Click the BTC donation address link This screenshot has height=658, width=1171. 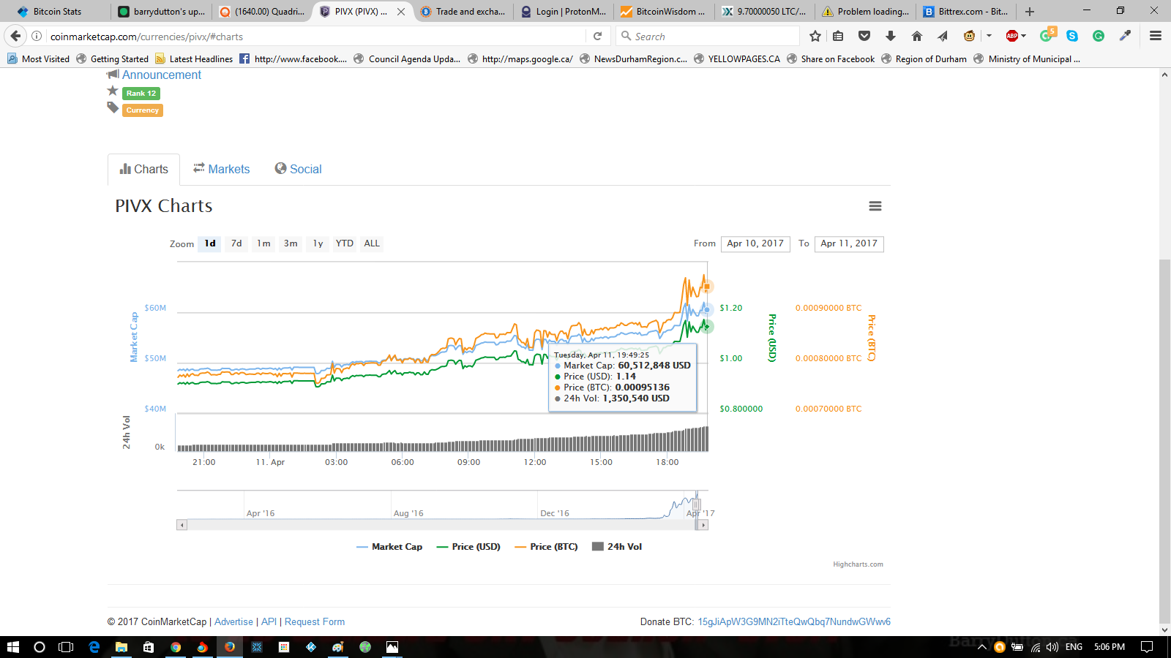tap(794, 622)
